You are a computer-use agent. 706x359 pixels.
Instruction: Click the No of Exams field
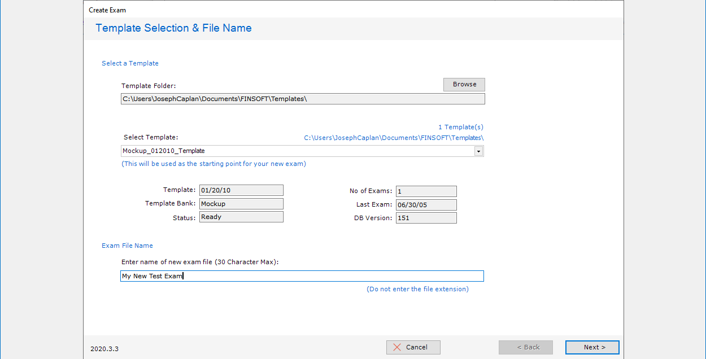pos(426,191)
